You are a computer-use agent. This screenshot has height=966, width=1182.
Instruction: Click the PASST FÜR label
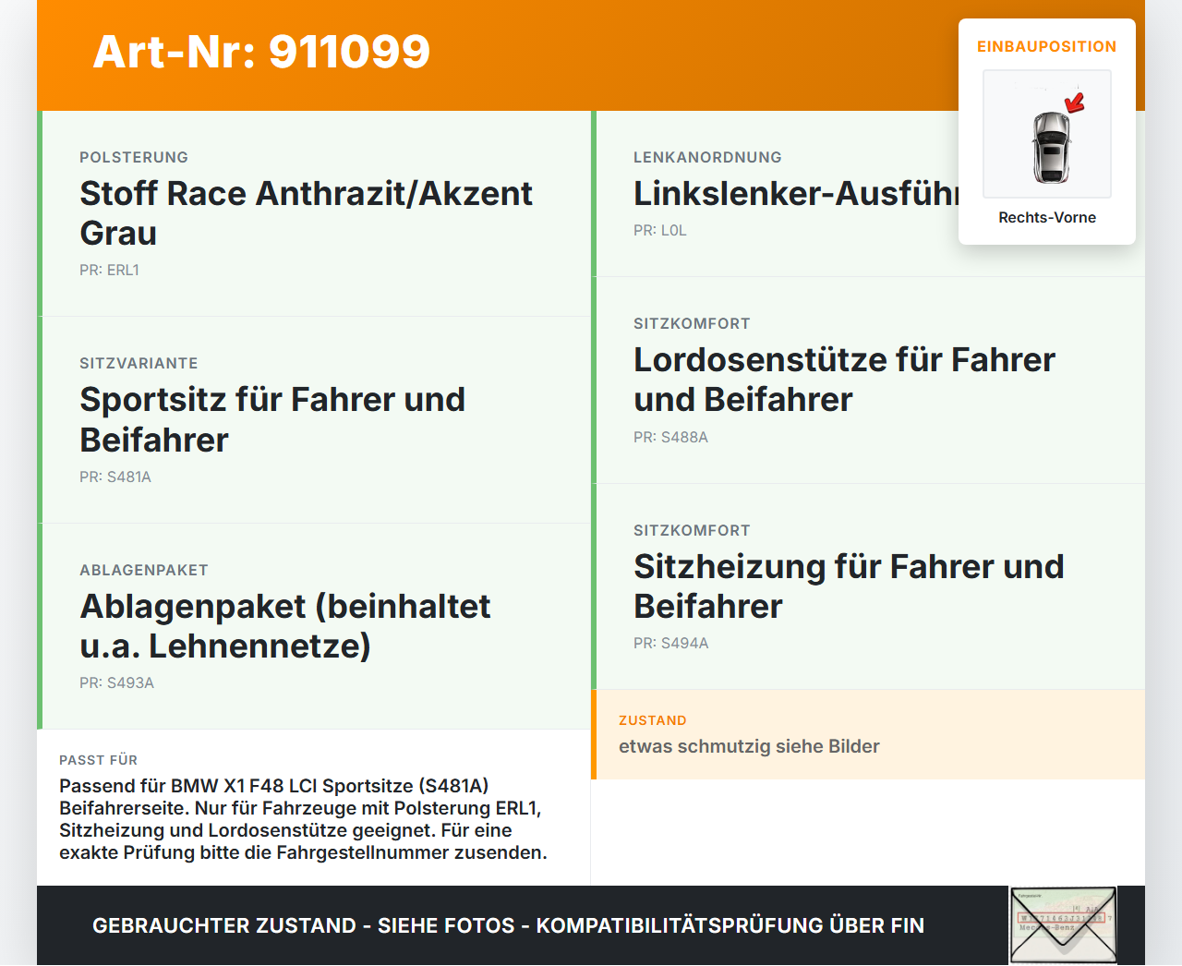point(98,760)
